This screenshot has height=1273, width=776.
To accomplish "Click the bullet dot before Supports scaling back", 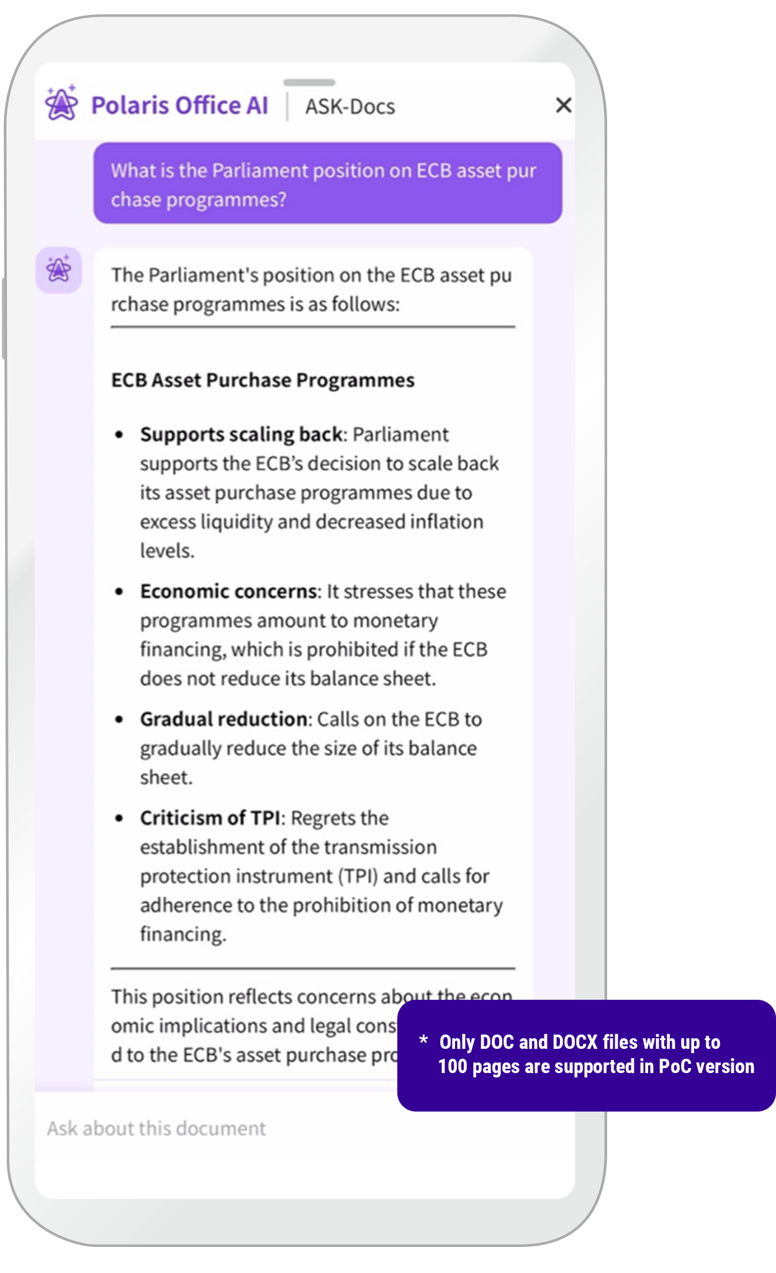I will (x=119, y=435).
